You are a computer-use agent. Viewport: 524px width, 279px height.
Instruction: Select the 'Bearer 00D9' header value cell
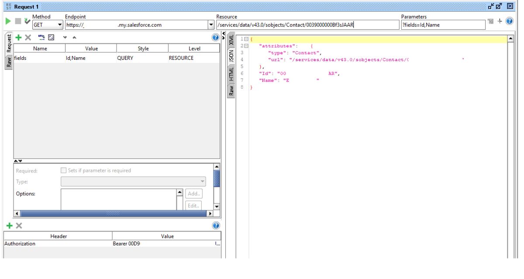click(x=166, y=244)
